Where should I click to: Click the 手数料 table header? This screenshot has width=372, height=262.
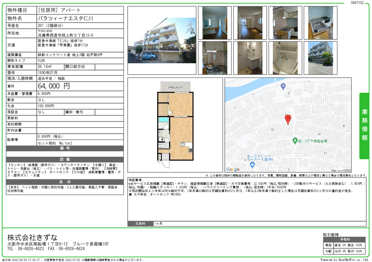(x=344, y=239)
